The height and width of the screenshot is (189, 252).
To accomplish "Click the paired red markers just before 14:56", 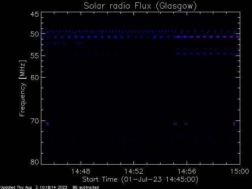I will tap(185, 124).
